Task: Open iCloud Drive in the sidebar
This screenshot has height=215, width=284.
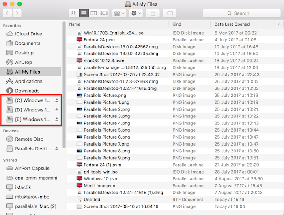Action: coord(31,34)
